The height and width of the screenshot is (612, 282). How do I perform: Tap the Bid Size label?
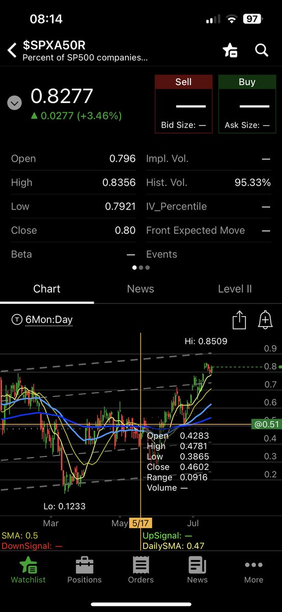pos(183,125)
